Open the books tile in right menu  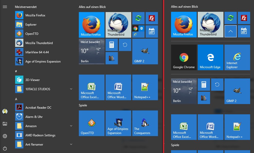pyautogui.click(x=204, y=98)
